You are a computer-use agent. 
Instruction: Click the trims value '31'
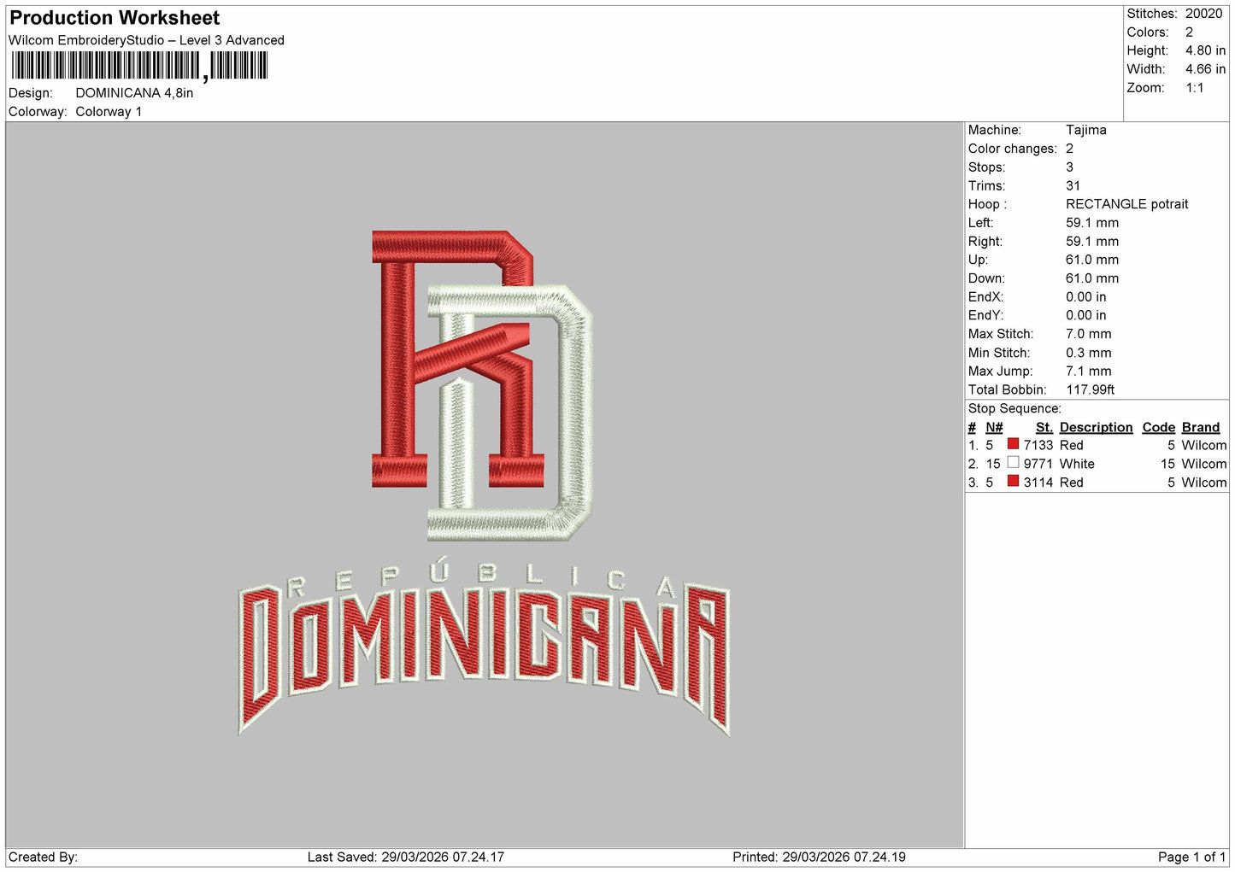(1073, 185)
